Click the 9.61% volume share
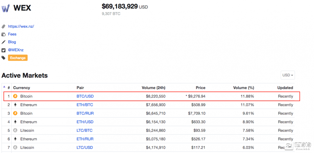This screenshot has height=153, width=314. click(x=248, y=113)
